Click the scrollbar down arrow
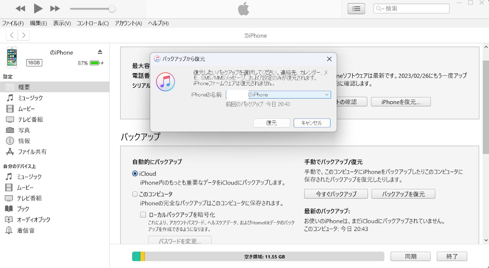The image size is (489, 268). (486, 240)
